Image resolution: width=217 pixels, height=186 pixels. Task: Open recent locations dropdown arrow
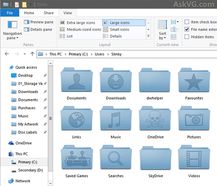(x=25, y=54)
